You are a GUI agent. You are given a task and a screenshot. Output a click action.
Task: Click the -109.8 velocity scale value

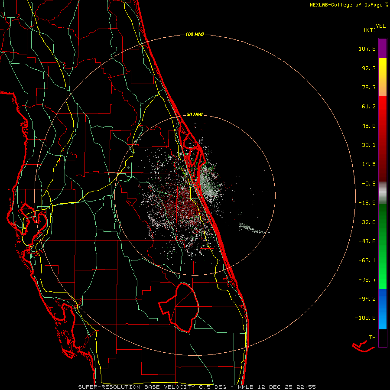(365, 318)
